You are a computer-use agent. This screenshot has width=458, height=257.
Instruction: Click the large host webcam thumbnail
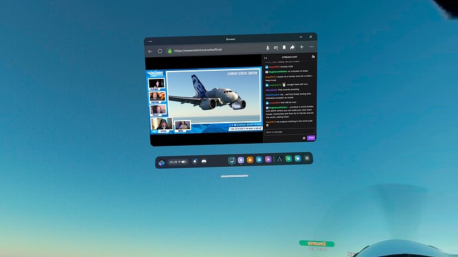click(161, 125)
